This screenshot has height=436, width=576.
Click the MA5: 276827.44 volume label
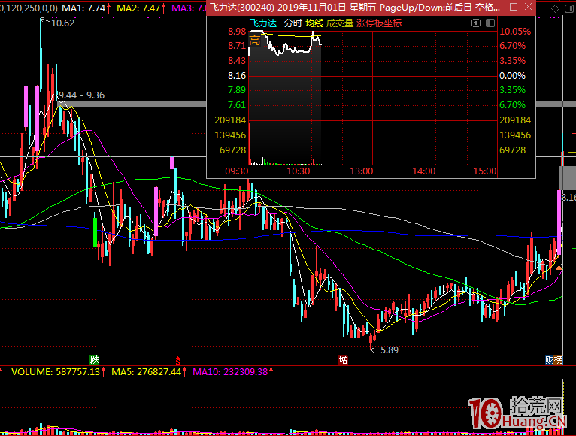point(146,371)
